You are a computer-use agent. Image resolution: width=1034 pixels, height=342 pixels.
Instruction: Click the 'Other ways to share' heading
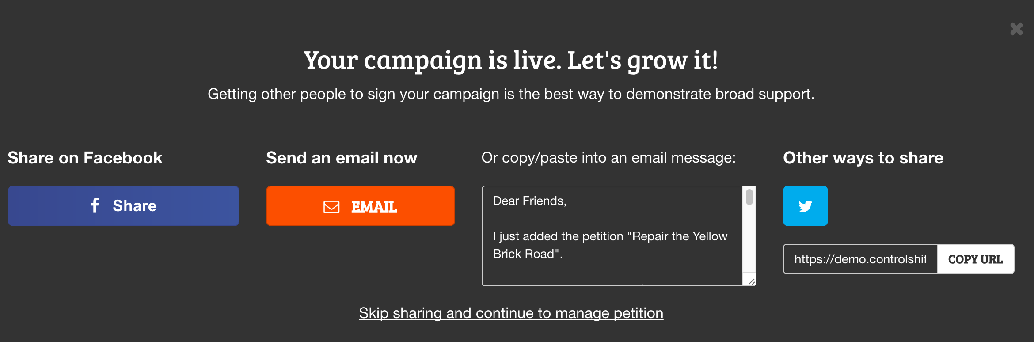coord(863,158)
